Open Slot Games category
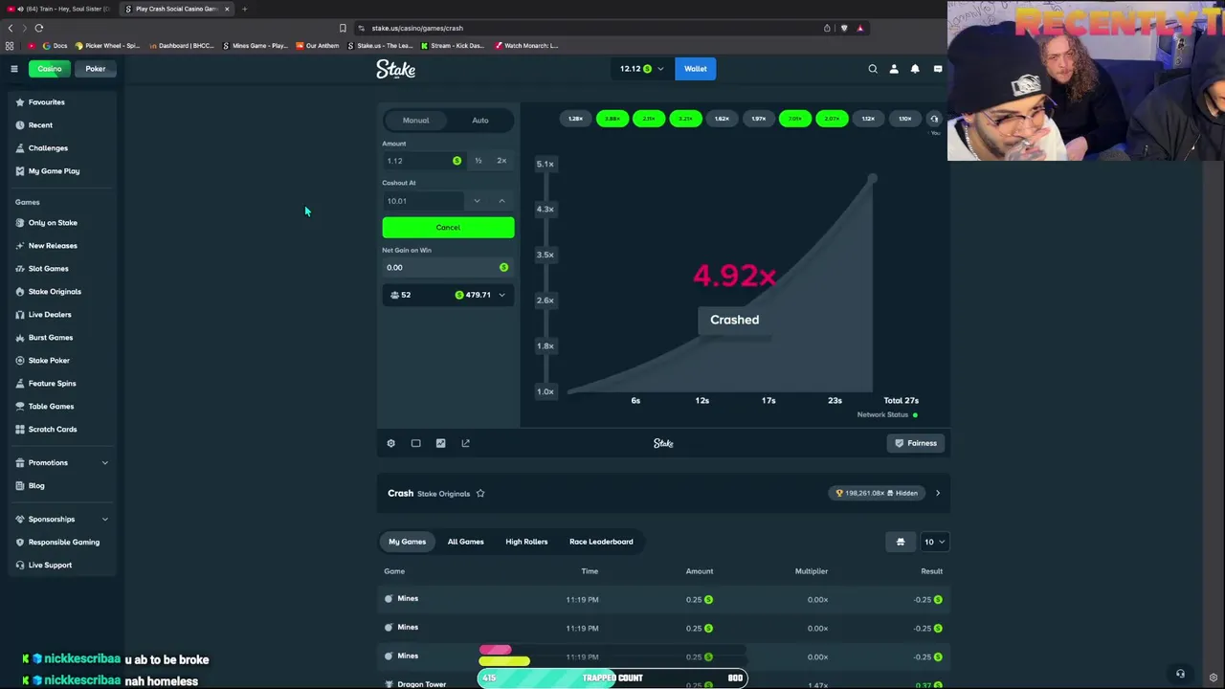 [x=48, y=269]
